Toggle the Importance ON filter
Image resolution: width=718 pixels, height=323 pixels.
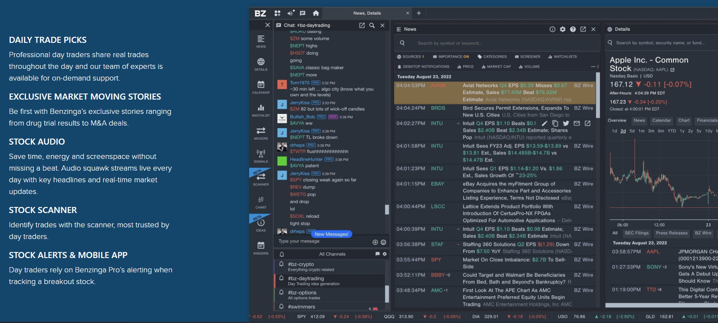click(x=451, y=57)
